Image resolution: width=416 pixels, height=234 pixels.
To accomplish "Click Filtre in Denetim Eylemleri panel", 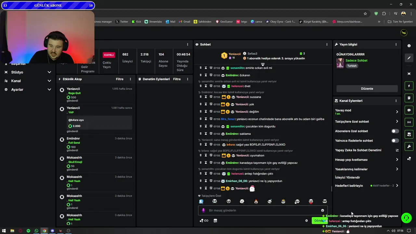I will pyautogui.click(x=177, y=79).
